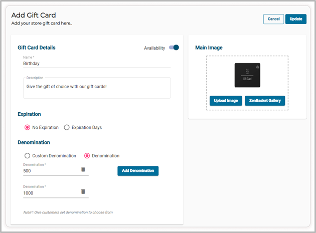Toggle the Availability switch

[174, 48]
